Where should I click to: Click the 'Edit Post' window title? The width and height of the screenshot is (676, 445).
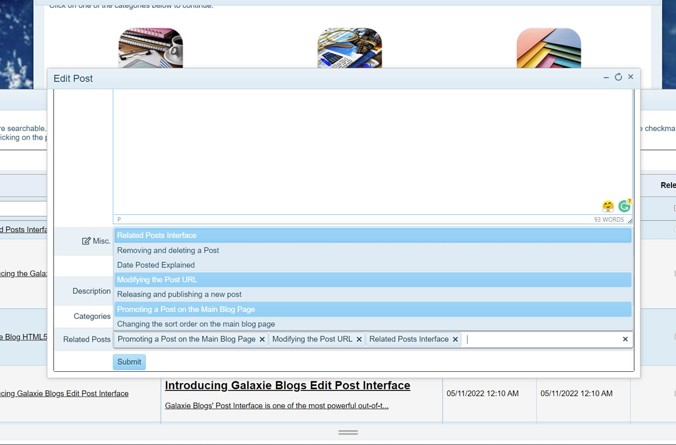tap(73, 78)
